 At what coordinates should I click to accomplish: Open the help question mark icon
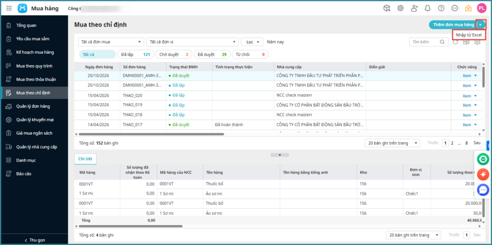click(x=441, y=8)
